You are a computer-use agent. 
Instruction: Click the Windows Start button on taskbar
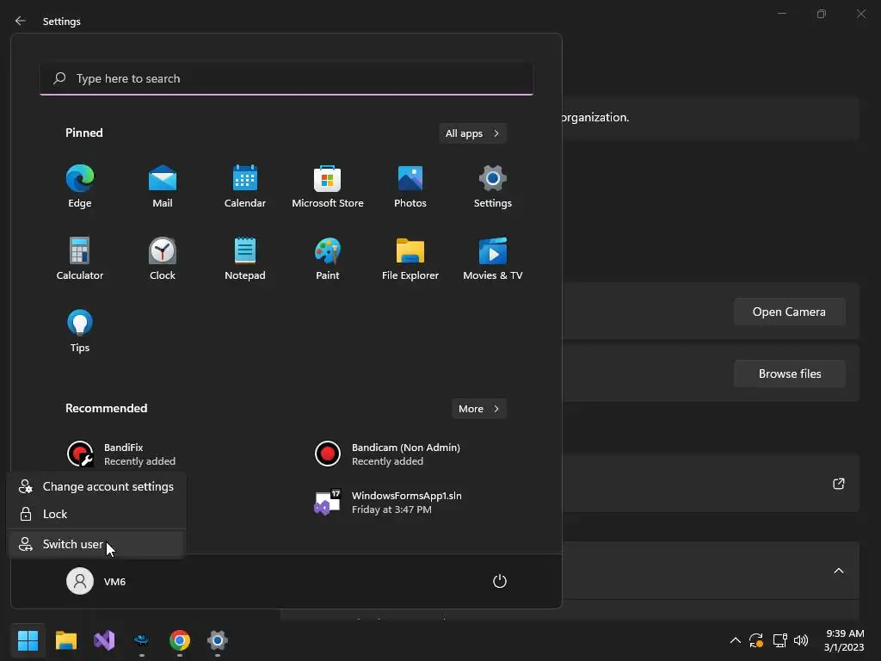click(28, 640)
